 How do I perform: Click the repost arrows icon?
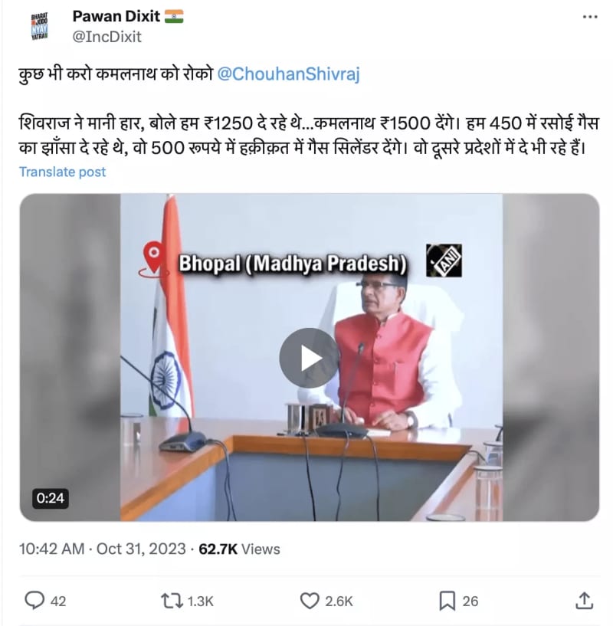pos(172,601)
